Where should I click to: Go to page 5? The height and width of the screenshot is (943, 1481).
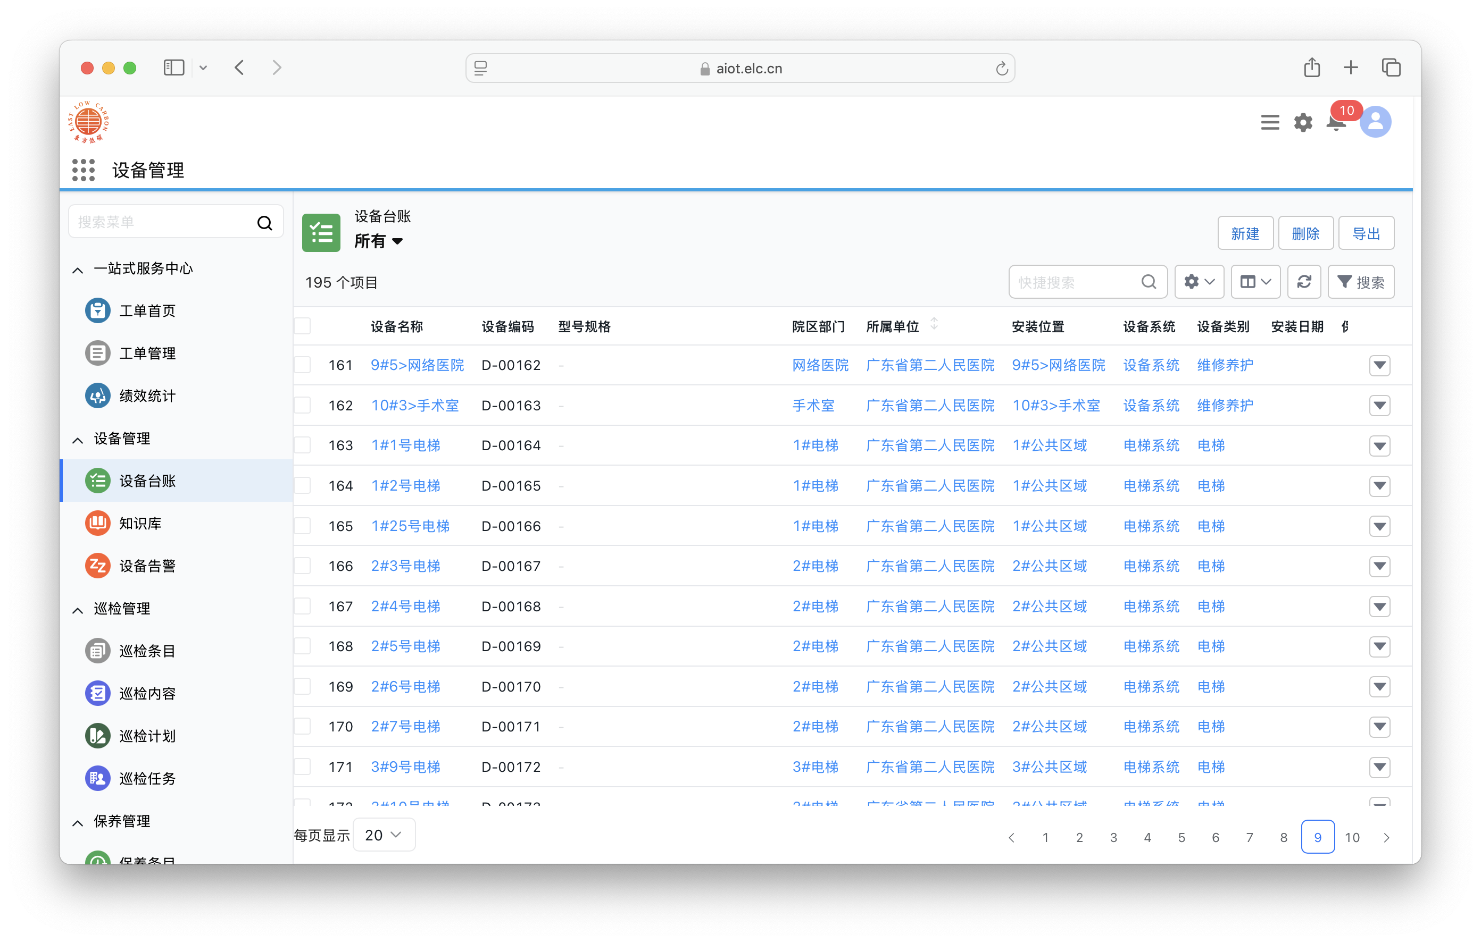[1182, 837]
